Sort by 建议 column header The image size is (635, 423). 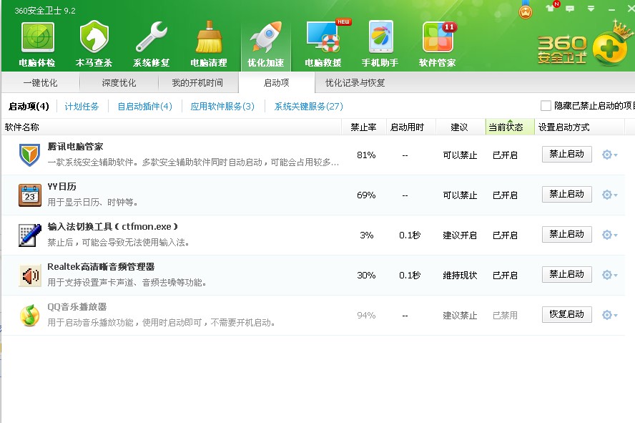click(461, 127)
